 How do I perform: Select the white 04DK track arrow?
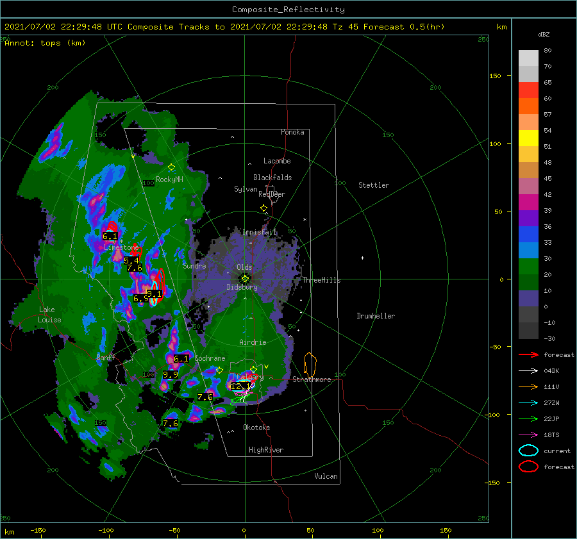pyautogui.click(x=528, y=371)
